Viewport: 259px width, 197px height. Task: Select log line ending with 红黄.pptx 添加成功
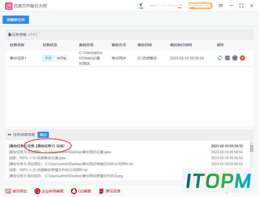(x=60, y=152)
